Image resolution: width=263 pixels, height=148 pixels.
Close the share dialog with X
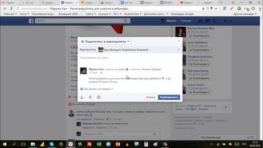(179, 41)
